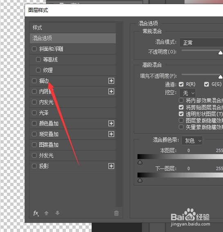The image size is (223, 232).
Task: Adjust 不透明度 slider handle
Action: tap(221, 52)
